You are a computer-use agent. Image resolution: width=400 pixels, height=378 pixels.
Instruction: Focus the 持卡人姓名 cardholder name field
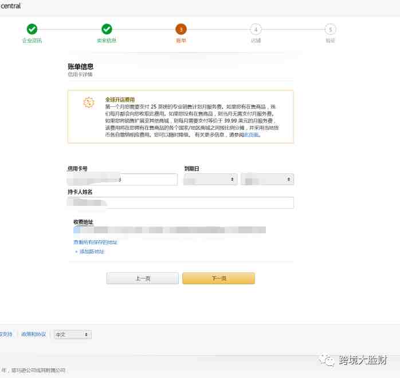click(x=181, y=203)
